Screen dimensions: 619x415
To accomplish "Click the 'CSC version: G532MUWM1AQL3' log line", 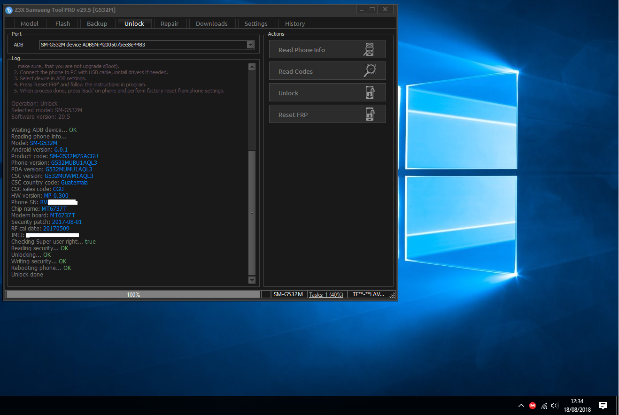I will [x=52, y=176].
